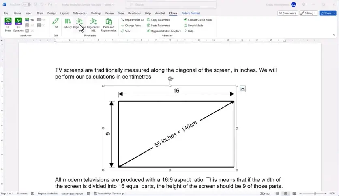Switch to the Home tab

(x=17, y=13)
